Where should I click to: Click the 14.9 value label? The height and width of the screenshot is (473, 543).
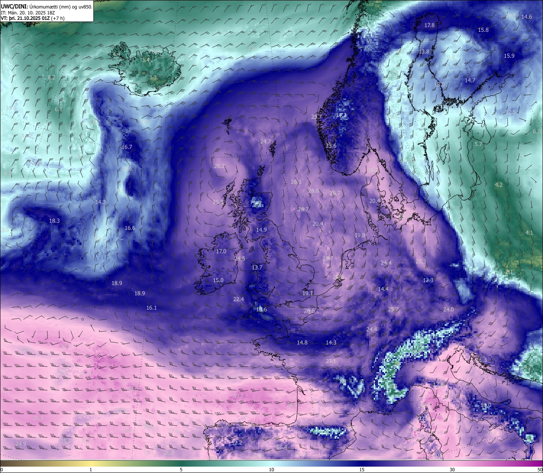pyautogui.click(x=261, y=230)
